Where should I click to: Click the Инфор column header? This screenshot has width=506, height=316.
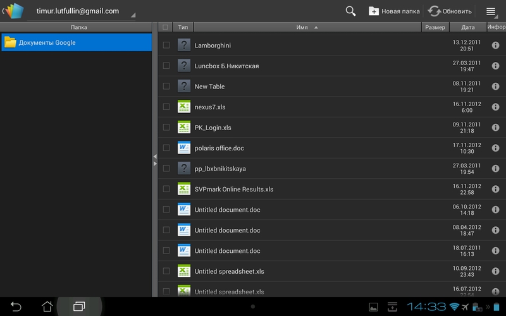(x=497, y=27)
